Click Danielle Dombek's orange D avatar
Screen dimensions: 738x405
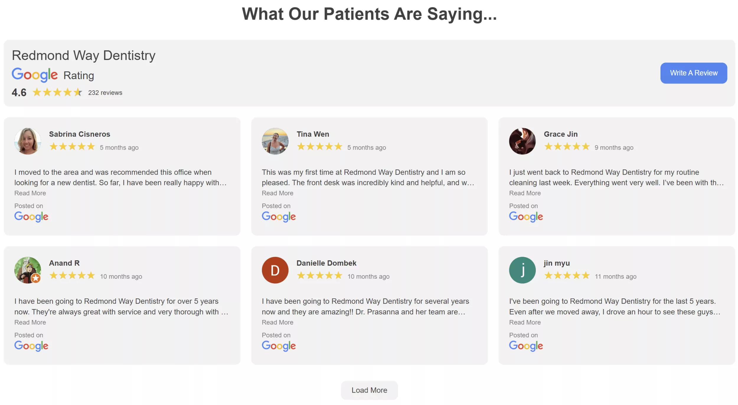point(275,270)
